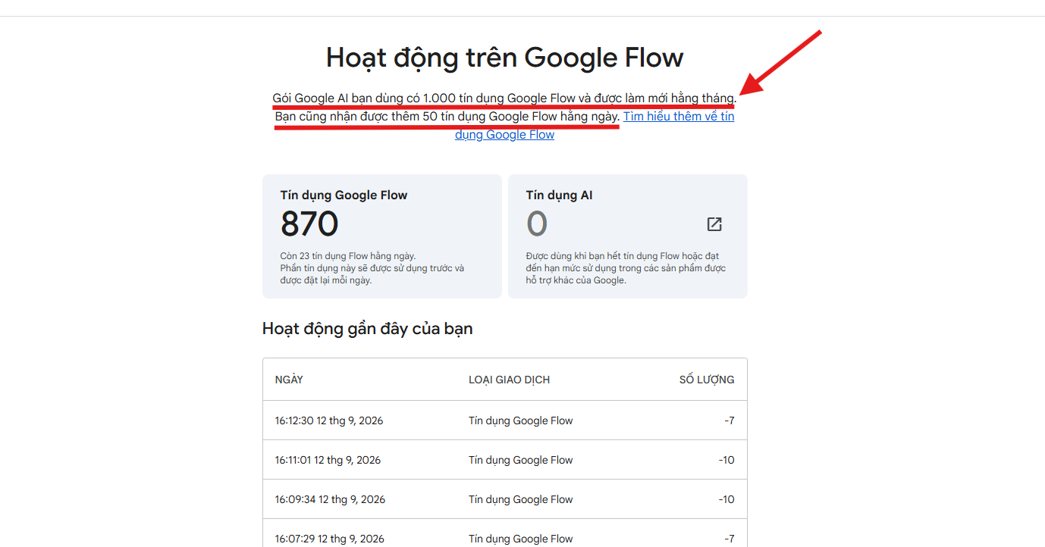Click the LOẠI GIAO DỊCH column header

point(509,380)
